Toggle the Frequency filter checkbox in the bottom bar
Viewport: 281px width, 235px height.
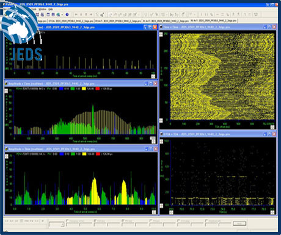(67, 220)
